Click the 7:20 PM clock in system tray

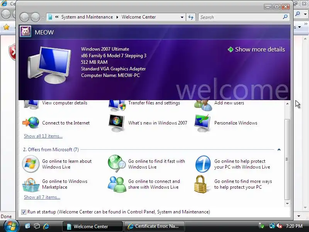pos(294,226)
